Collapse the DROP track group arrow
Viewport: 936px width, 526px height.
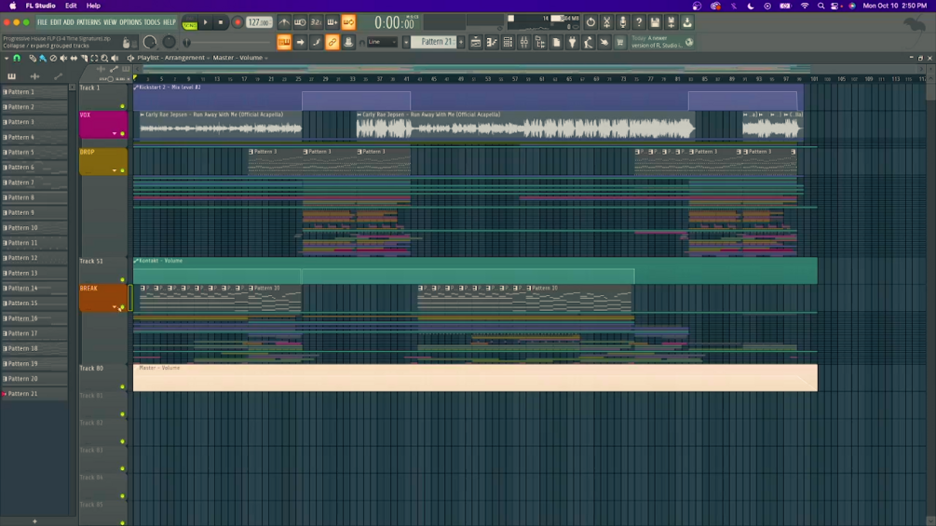[x=115, y=170]
